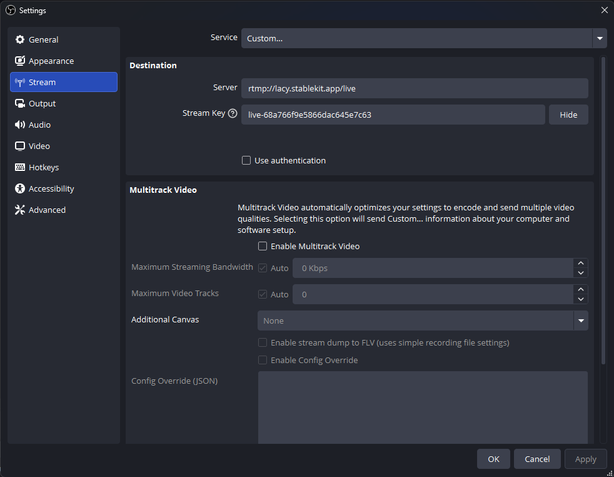Click the Stream Key help icon

232,113
